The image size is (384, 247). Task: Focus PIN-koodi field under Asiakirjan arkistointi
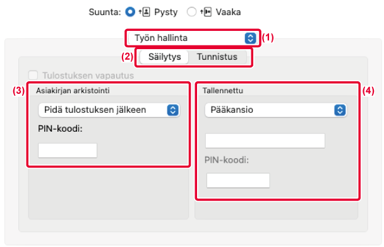click(68, 151)
